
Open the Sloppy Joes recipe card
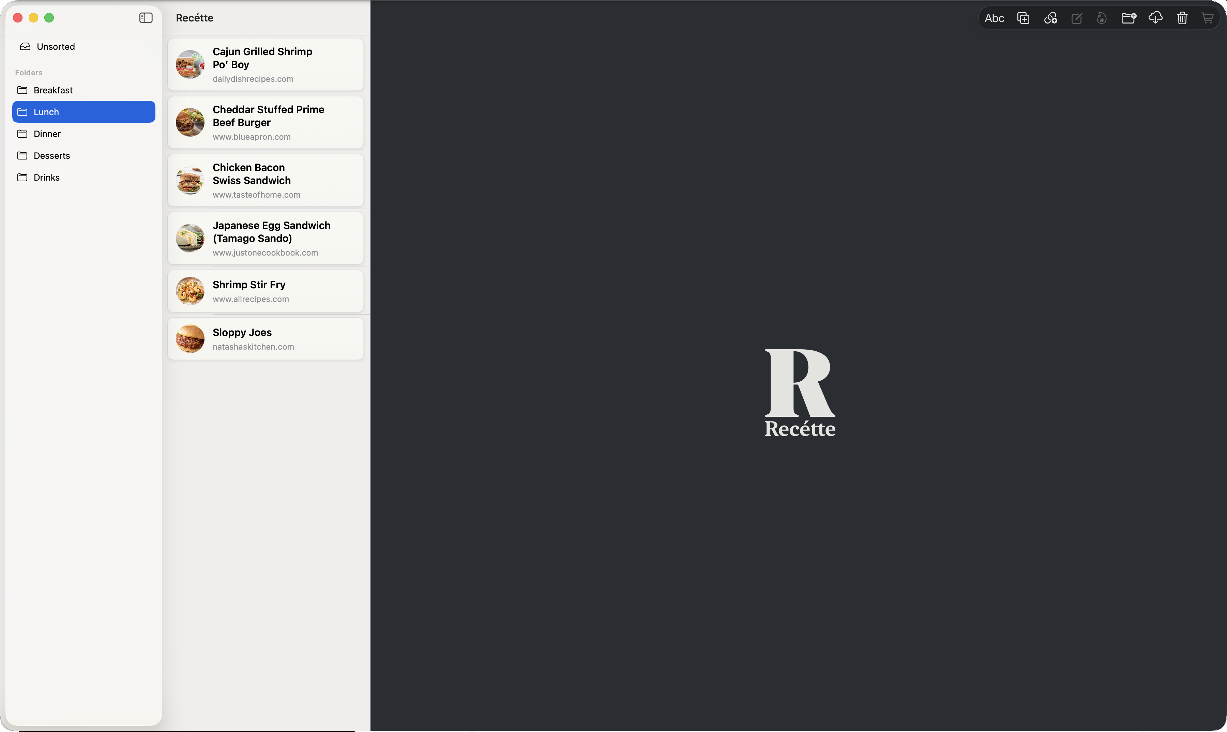tap(266, 339)
